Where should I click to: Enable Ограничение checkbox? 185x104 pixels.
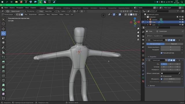[162, 76]
